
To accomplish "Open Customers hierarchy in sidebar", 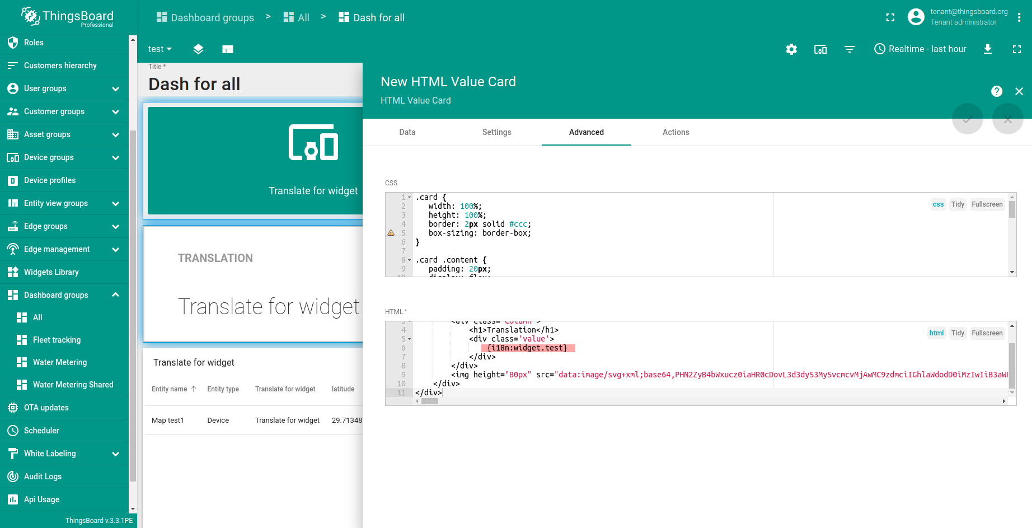I will 64,66.
